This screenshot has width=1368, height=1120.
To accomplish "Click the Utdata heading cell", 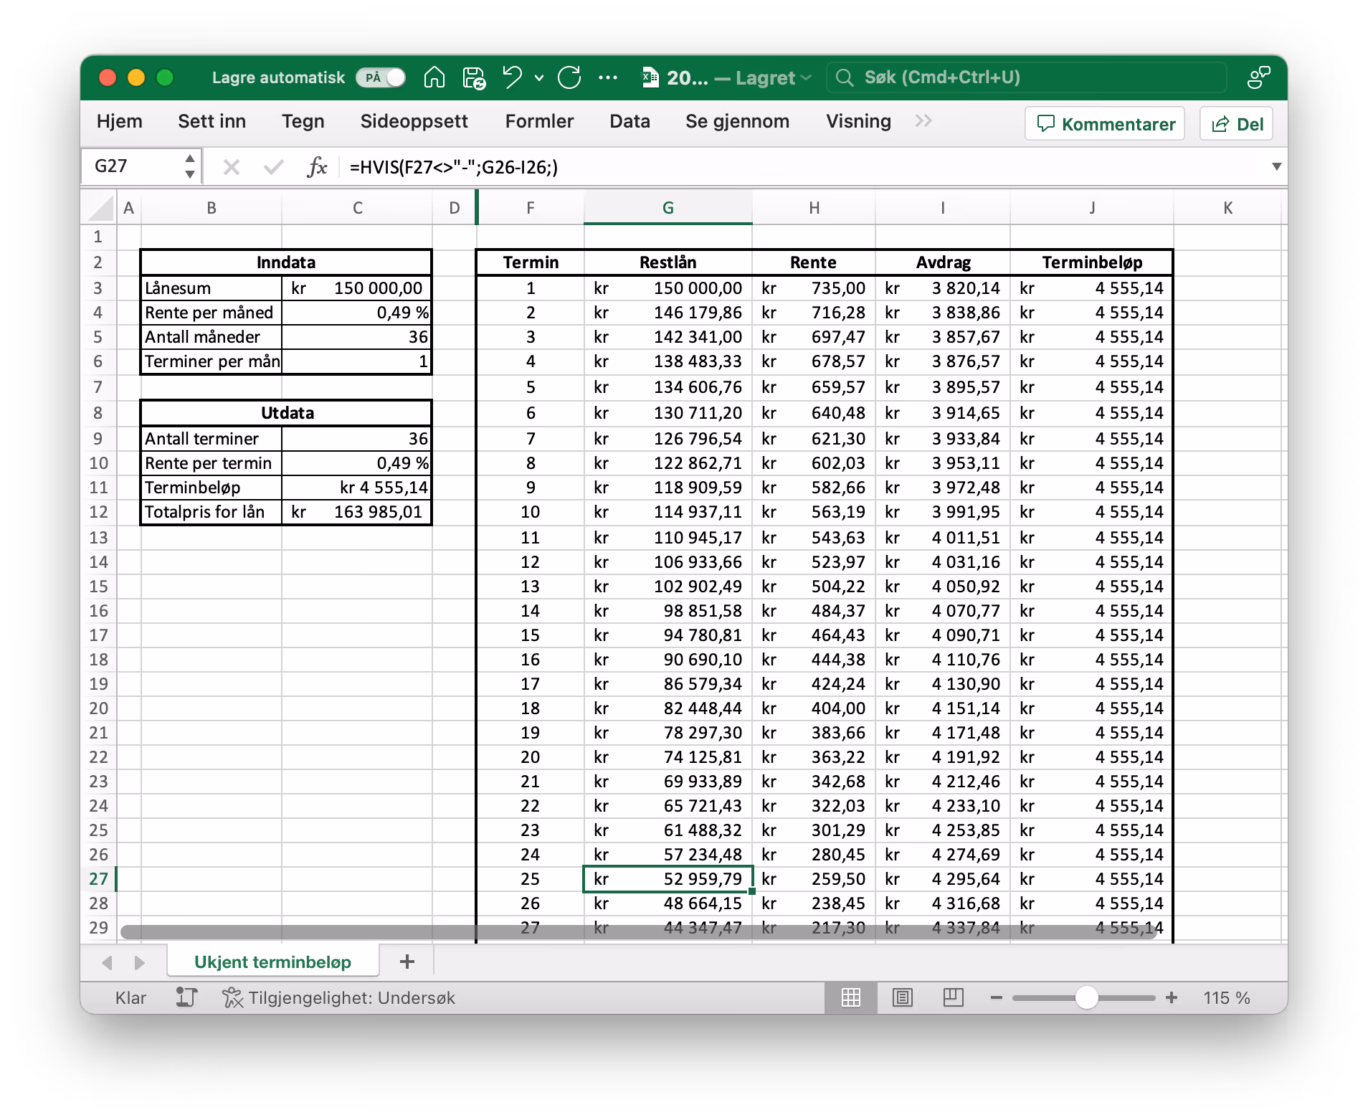I will tap(286, 413).
